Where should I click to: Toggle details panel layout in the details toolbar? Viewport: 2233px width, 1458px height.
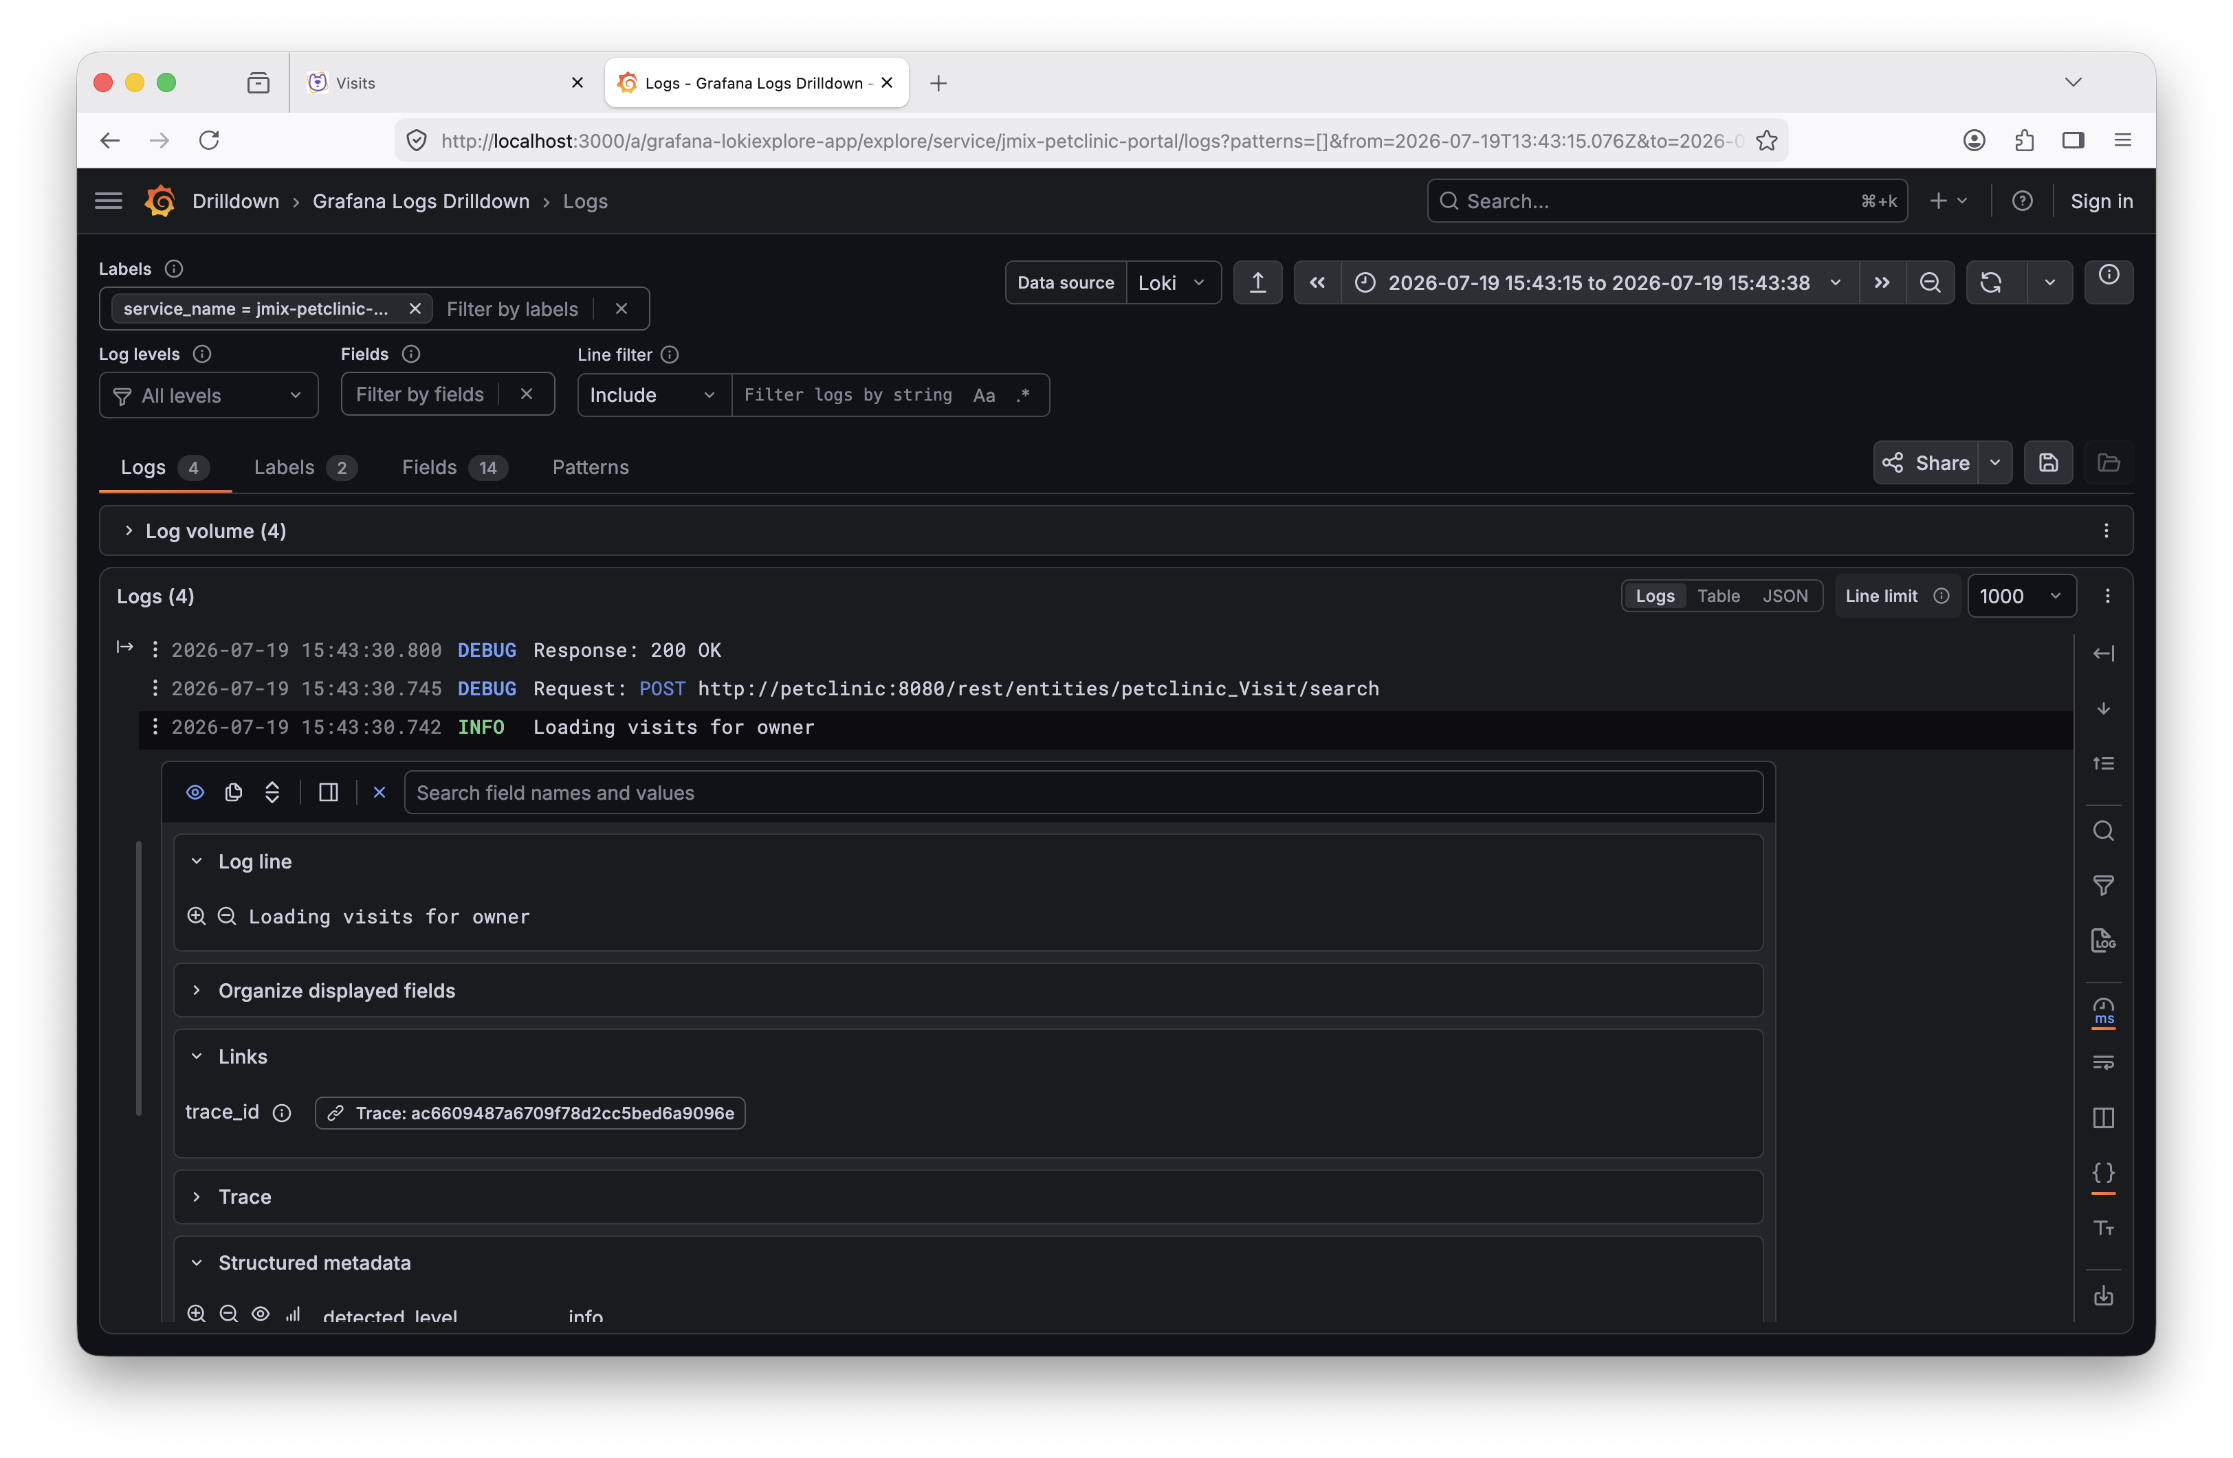329,792
